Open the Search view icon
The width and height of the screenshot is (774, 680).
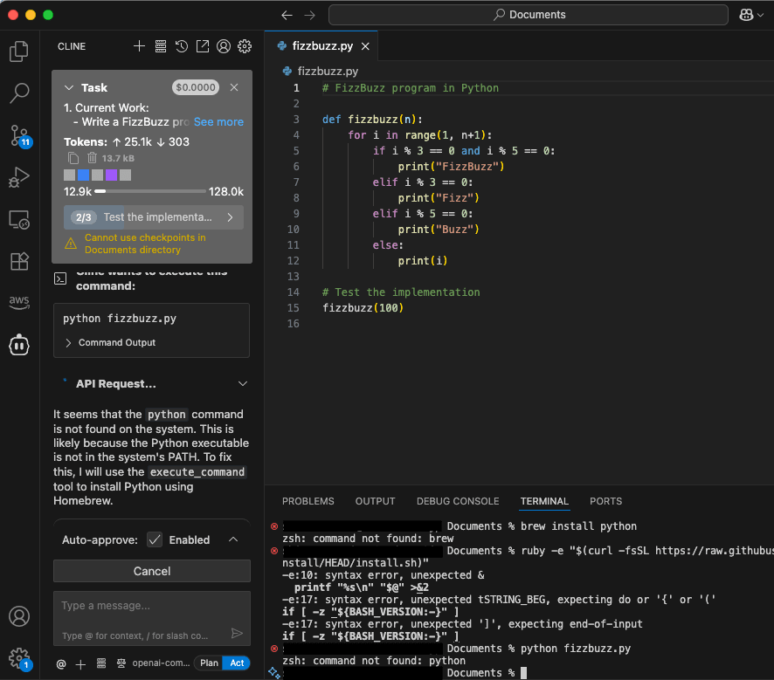point(19,93)
